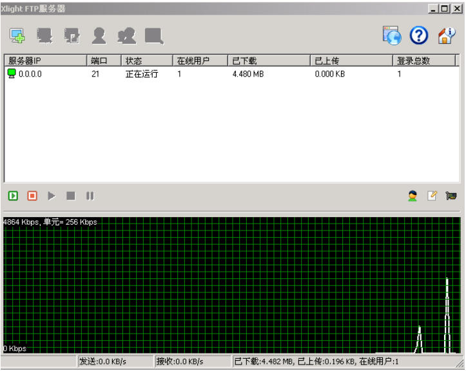Screen dimensions: 466x371
Task: Start all servers with green play button
Action: [13, 196]
